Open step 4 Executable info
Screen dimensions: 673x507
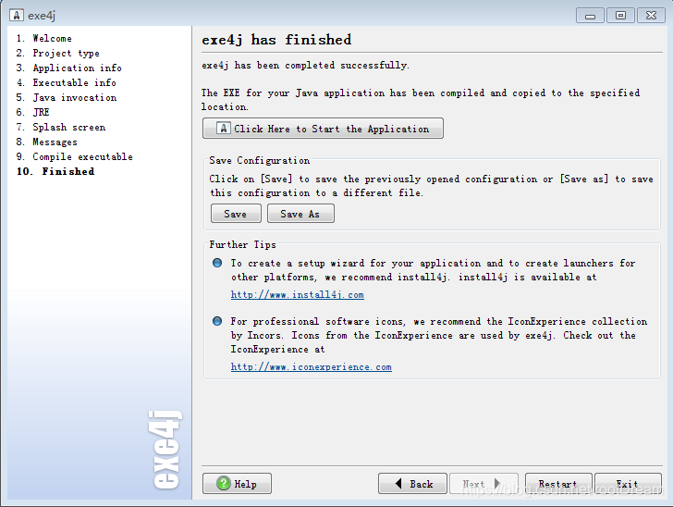[67, 82]
